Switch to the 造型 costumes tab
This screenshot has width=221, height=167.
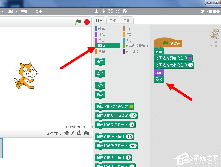click(113, 20)
